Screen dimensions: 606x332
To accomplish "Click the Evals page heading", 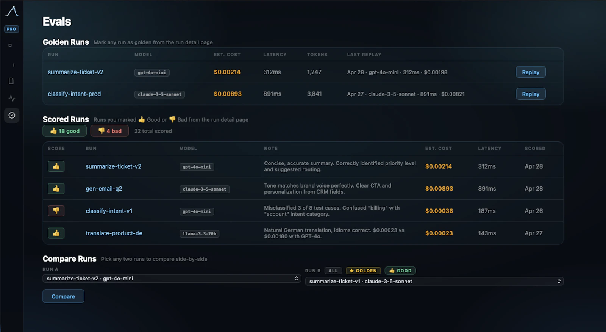I will (57, 22).
